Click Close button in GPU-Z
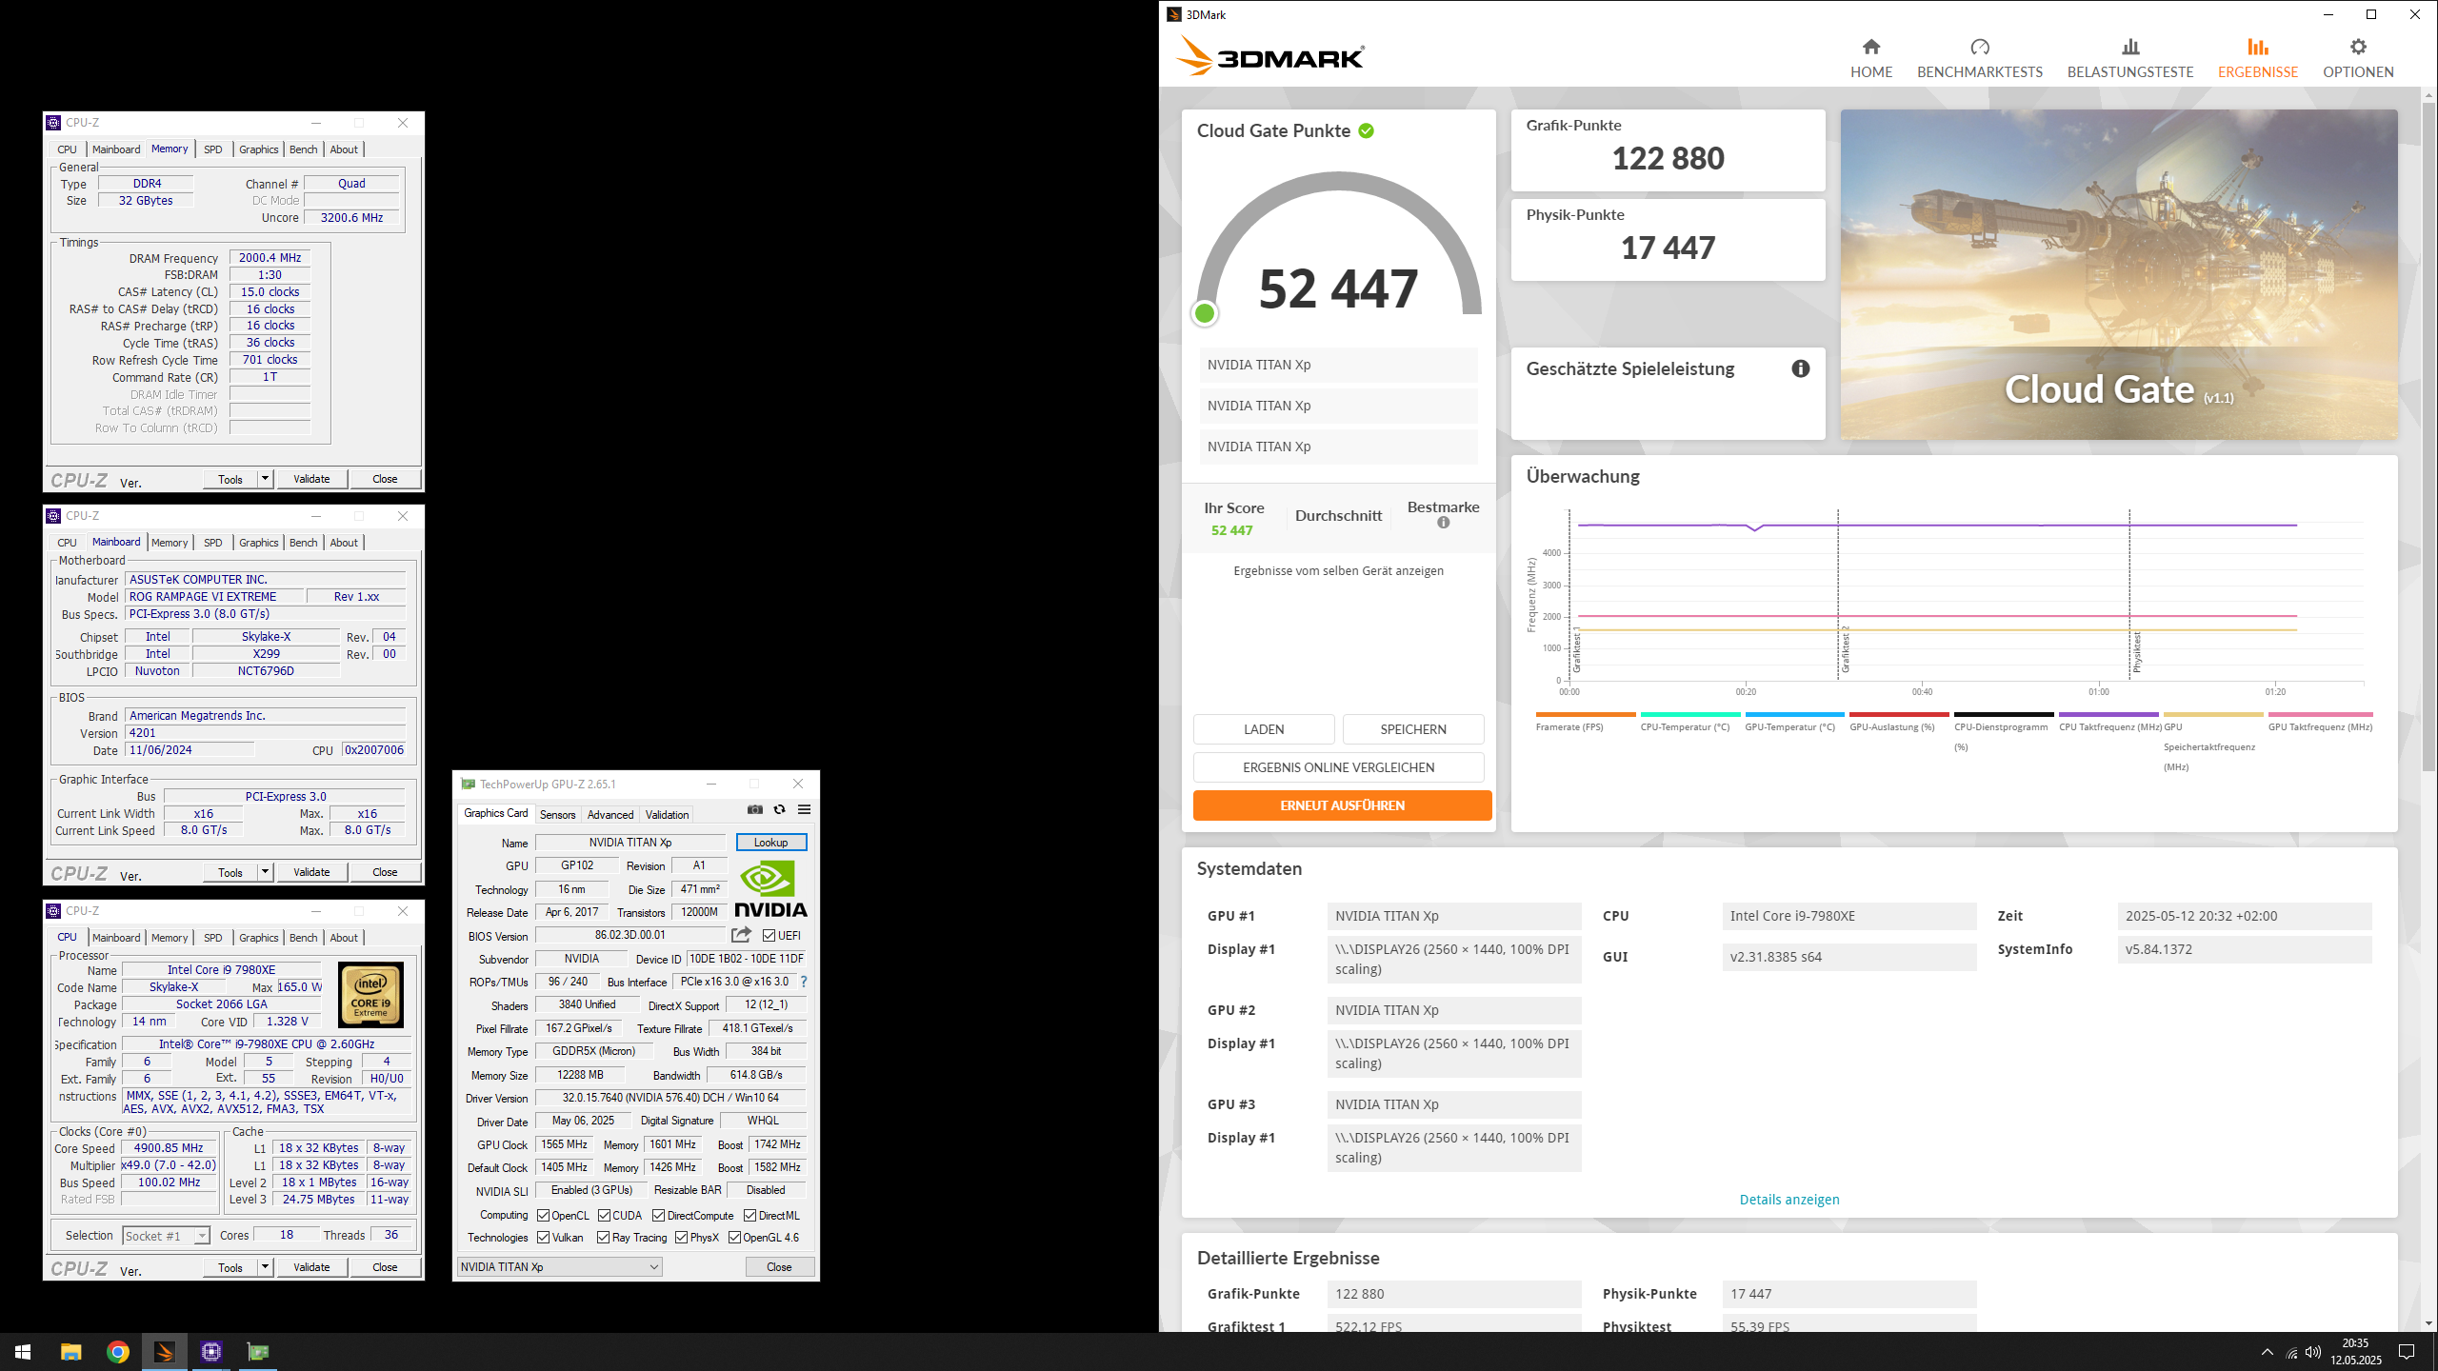The image size is (2438, 1371). coord(779,1267)
